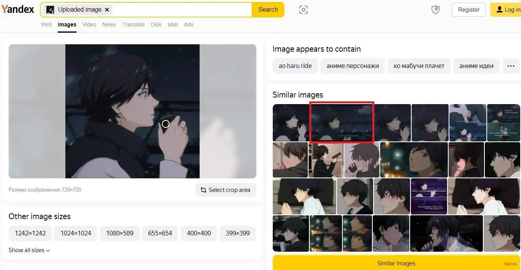Click the "Other image sizes" heading
This screenshot has width=521, height=270.
click(40, 216)
